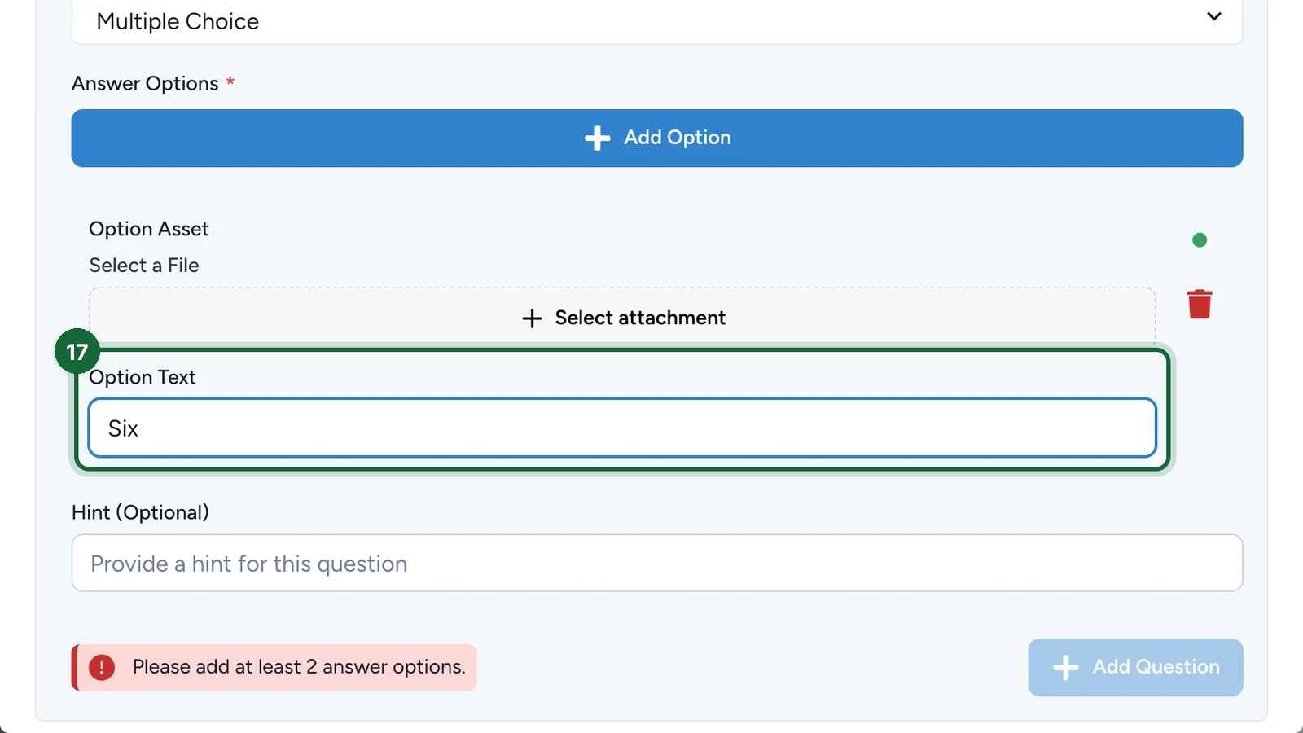Delete the answer option with trash icon
The height and width of the screenshot is (733, 1303).
pos(1200,304)
